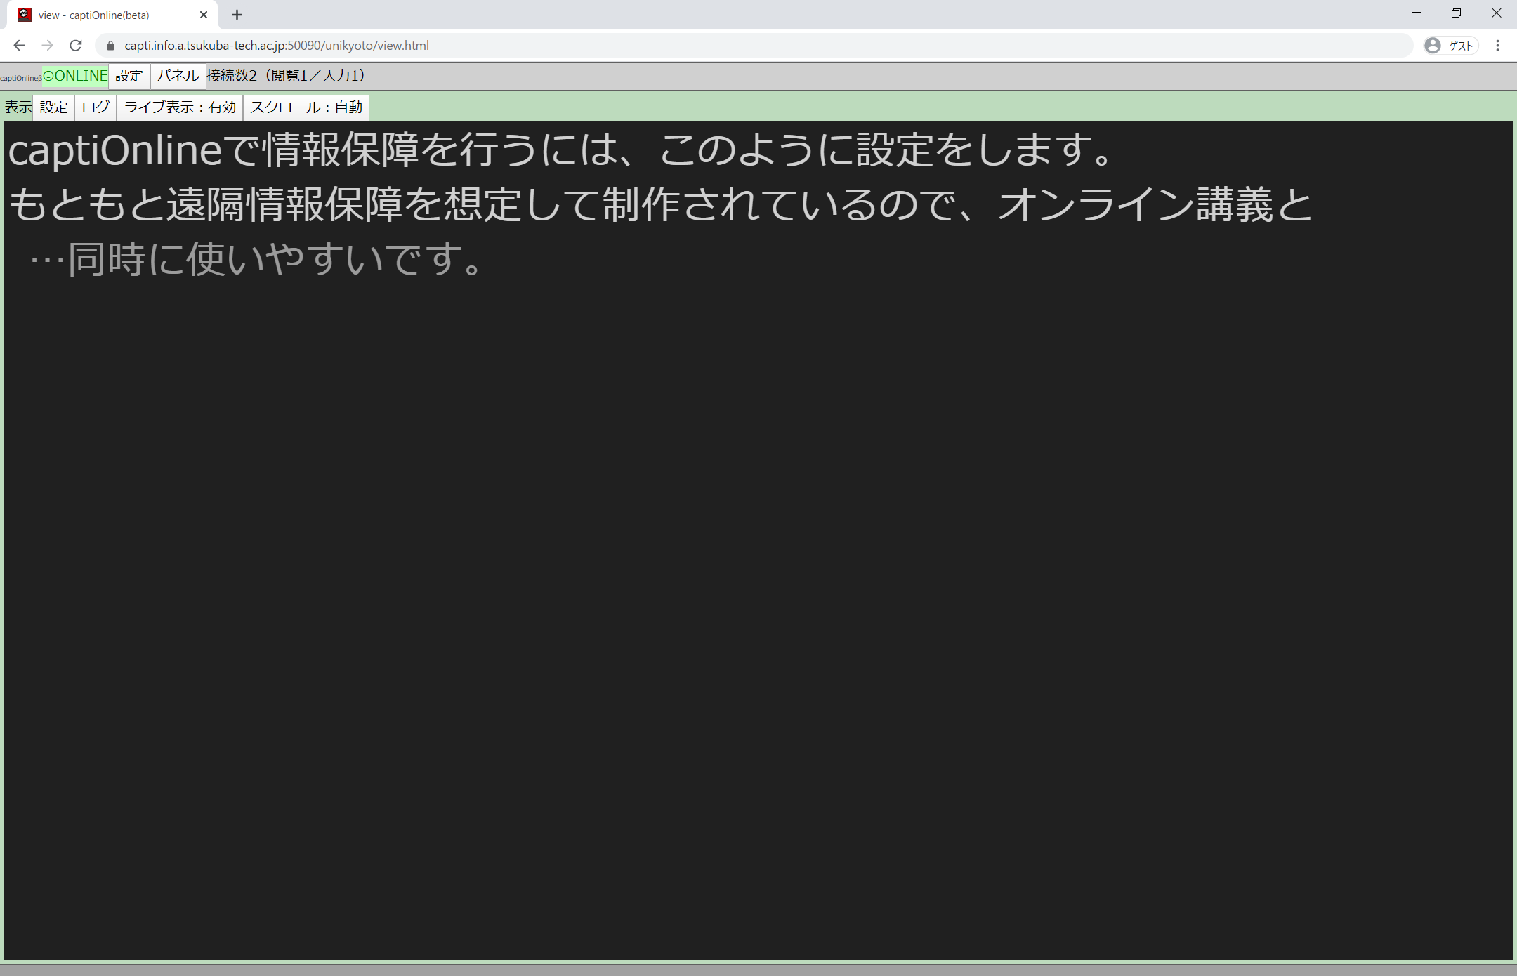Click the caption line もともと遠隔情報保障
The width and height of the screenshot is (1517, 976).
(660, 205)
